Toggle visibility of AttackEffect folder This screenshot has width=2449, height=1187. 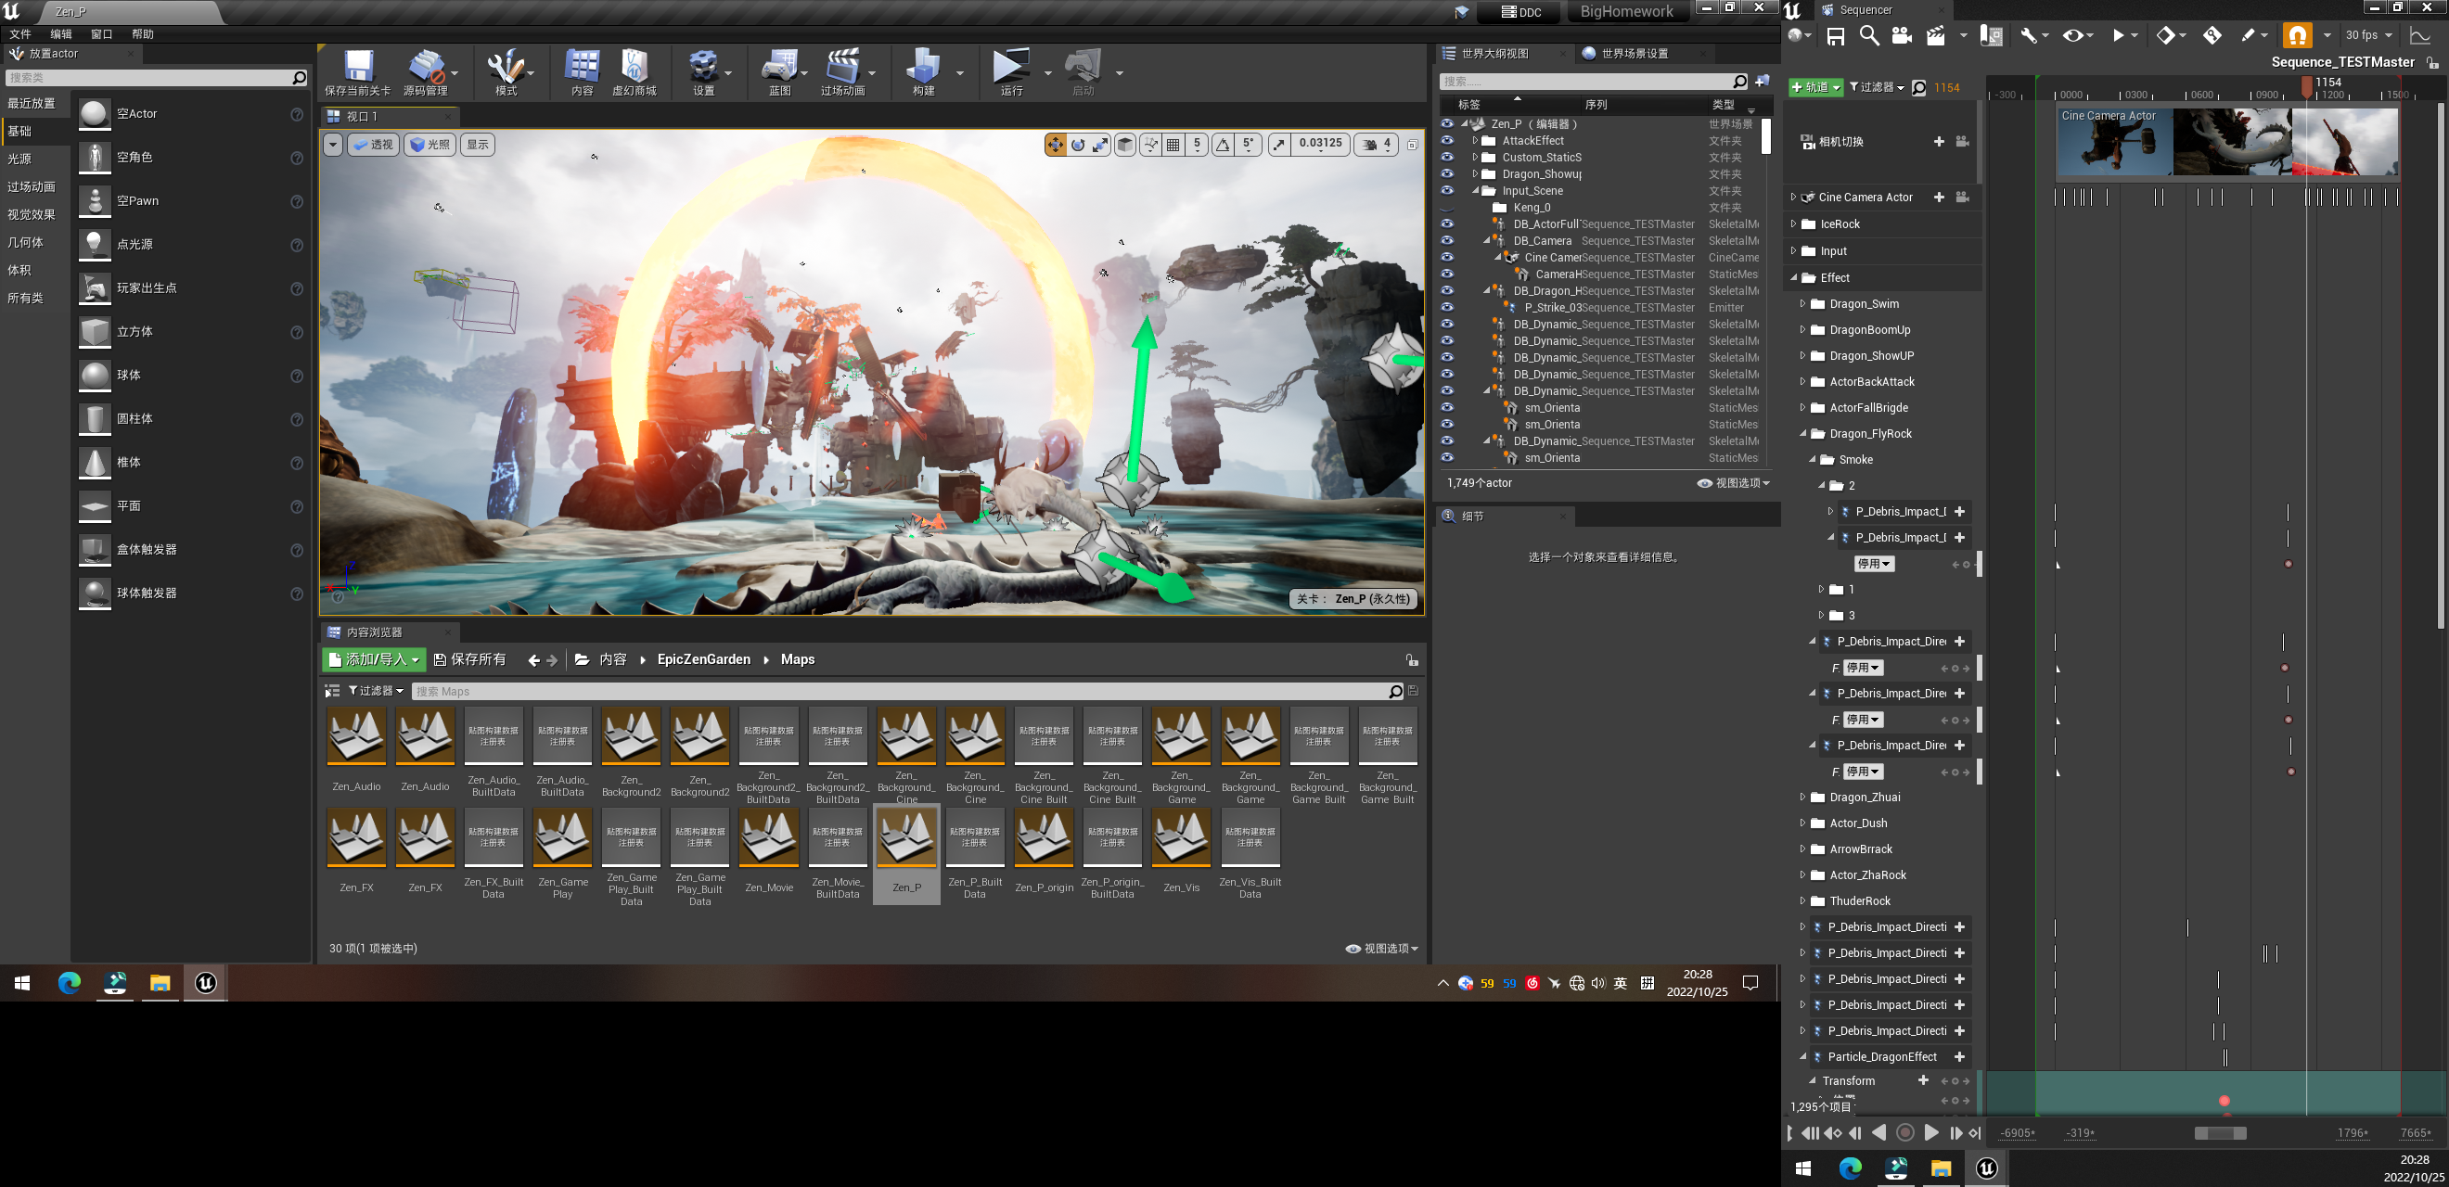coord(1447,141)
